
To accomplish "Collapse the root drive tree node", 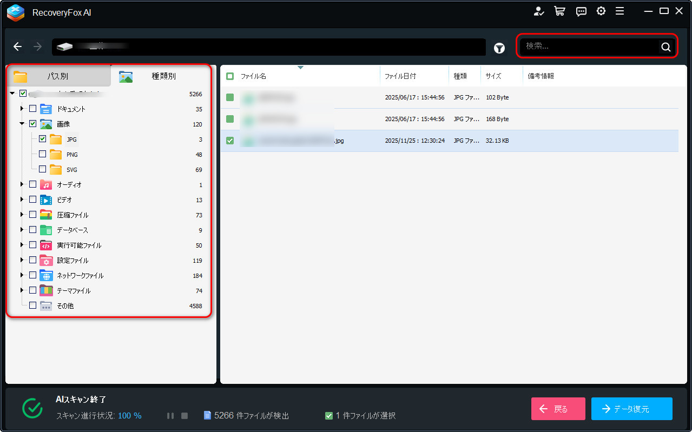I will pyautogui.click(x=12, y=94).
